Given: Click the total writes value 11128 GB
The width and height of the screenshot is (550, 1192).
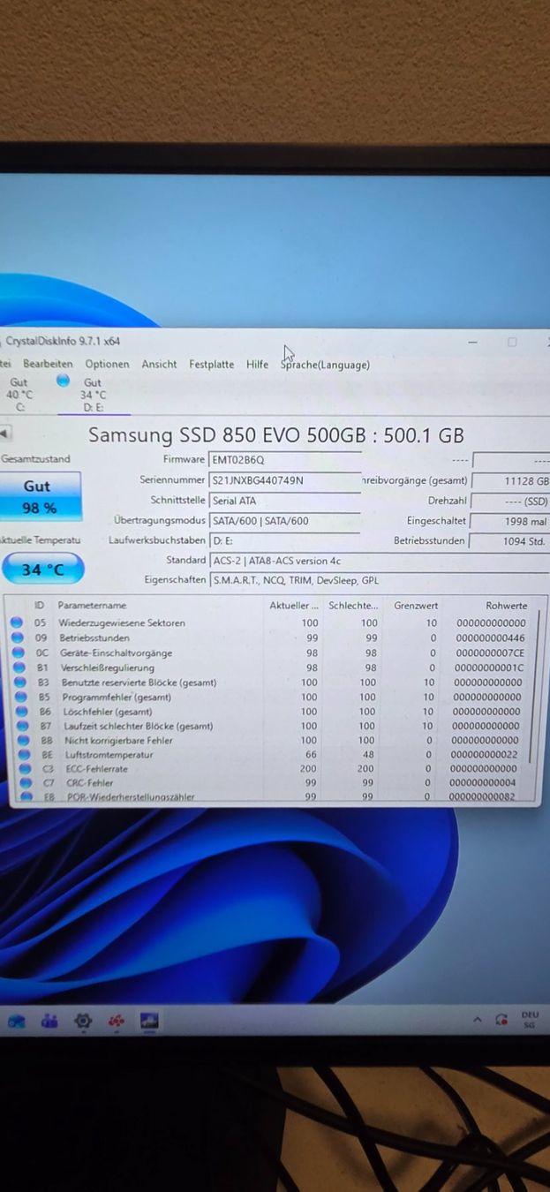Looking at the screenshot, I should click(511, 481).
